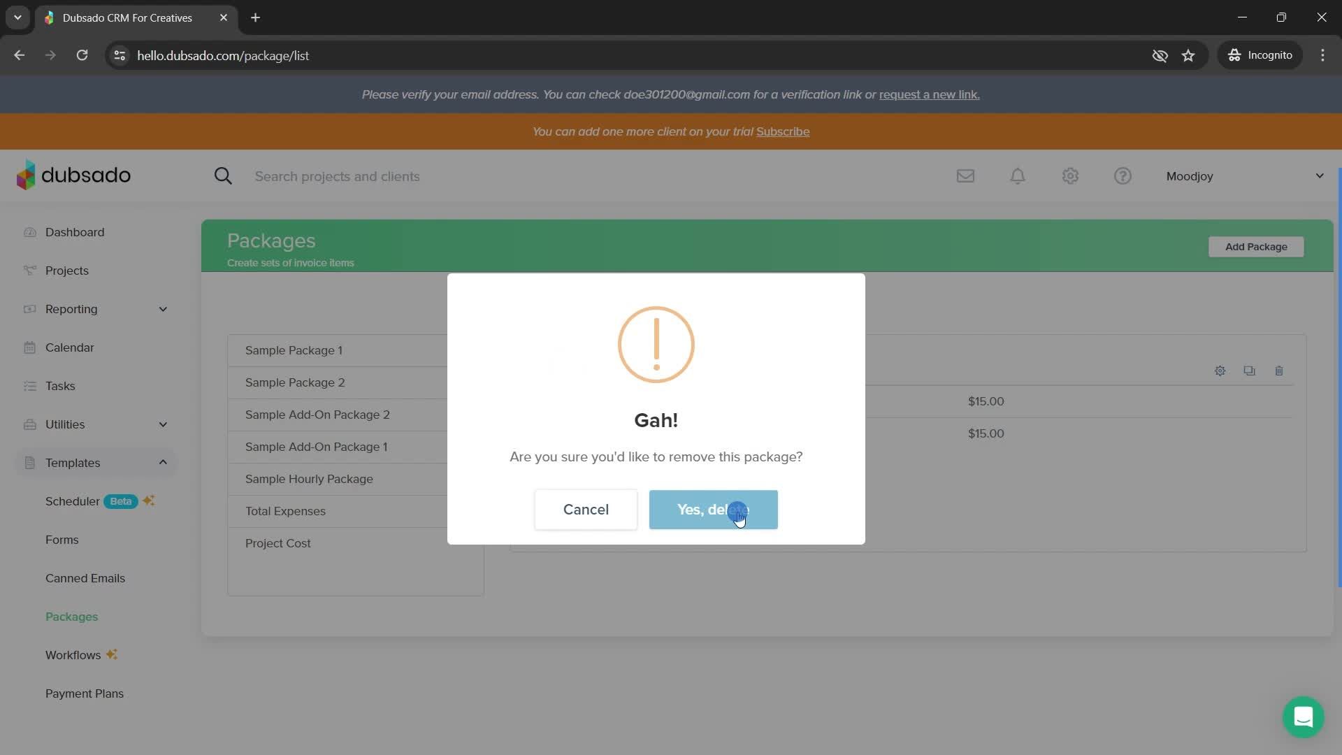Open notifications bell icon
The image size is (1342, 755).
1018,176
